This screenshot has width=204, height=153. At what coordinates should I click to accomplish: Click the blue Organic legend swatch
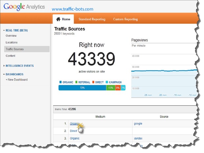pyautogui.click(x=61, y=82)
